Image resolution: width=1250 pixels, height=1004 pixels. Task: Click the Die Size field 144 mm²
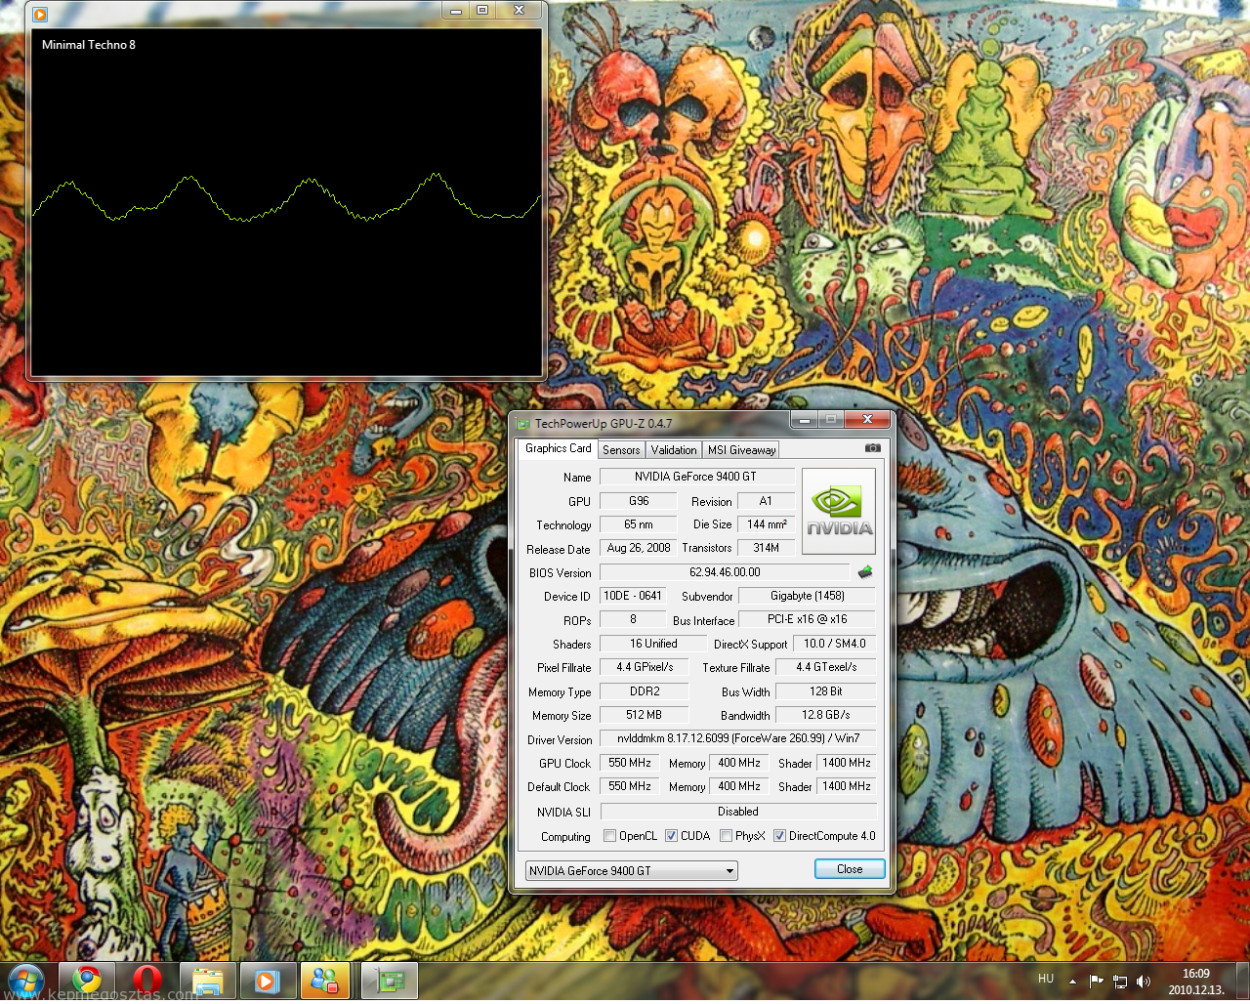767,524
